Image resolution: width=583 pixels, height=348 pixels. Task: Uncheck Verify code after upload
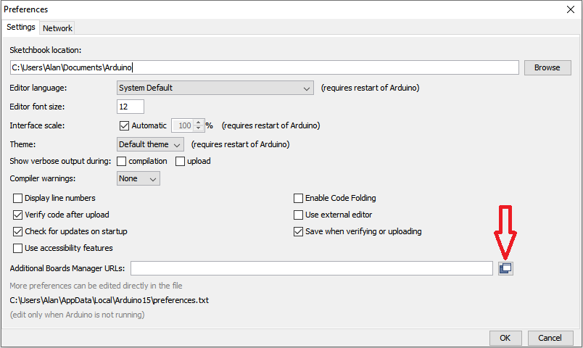click(x=17, y=215)
